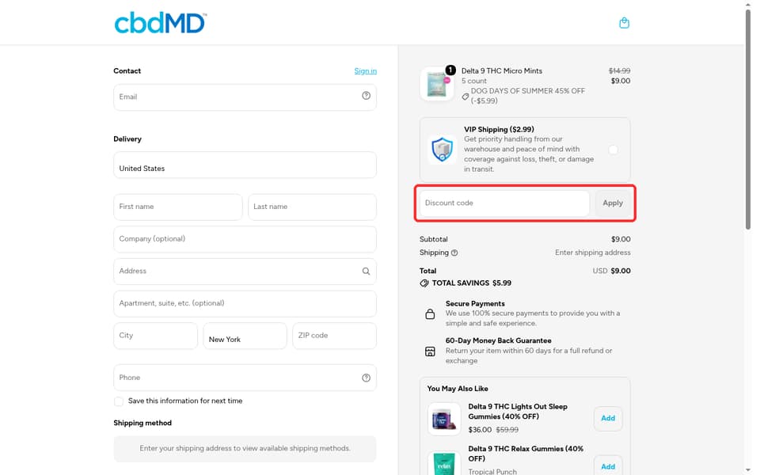This screenshot has width=760, height=475.
Task: Open Delta 9 THC Micro Mints thumbnail
Action: 437,84
